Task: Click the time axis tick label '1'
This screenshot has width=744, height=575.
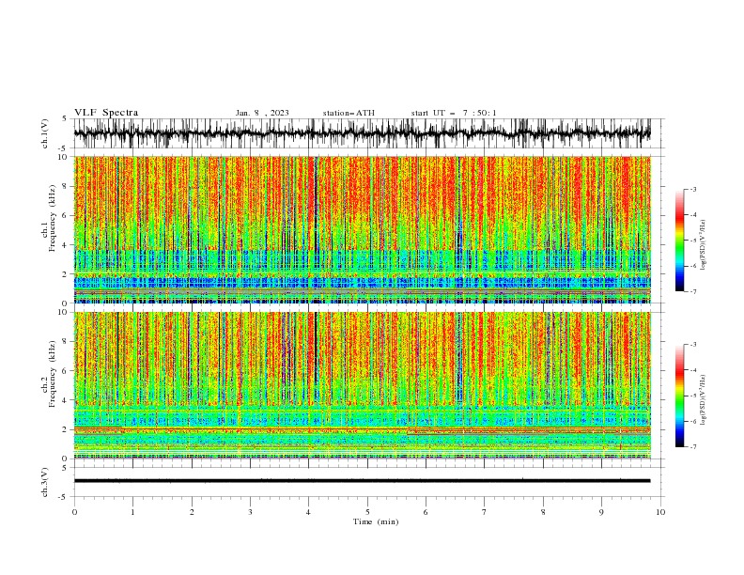Action: pyautogui.click(x=132, y=512)
